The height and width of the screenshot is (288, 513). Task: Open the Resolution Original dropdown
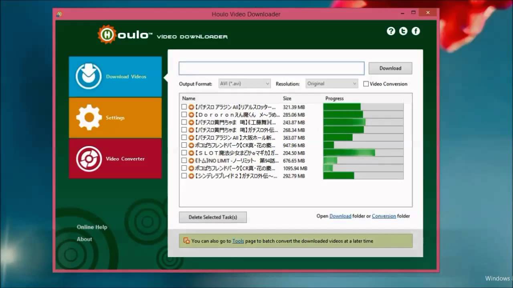(331, 84)
